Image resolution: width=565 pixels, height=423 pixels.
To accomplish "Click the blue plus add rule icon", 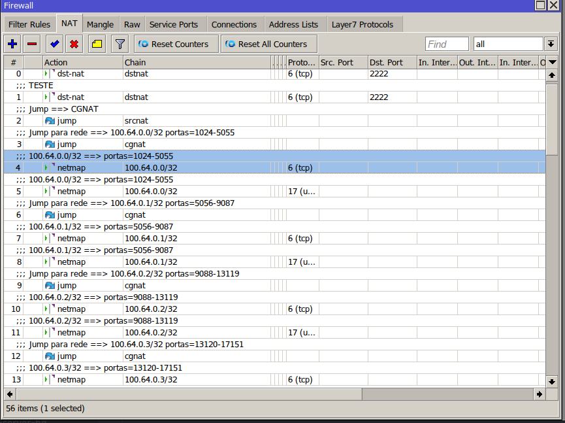I will coord(12,44).
